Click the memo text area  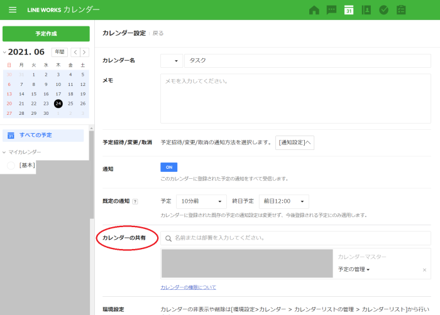(x=295, y=99)
